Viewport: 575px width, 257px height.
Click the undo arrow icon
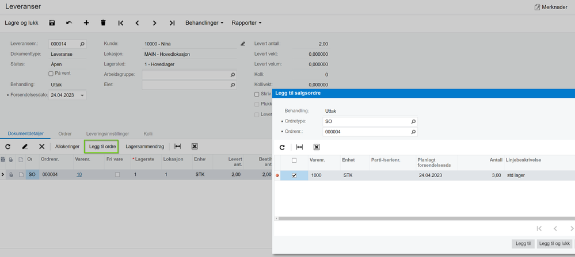click(69, 23)
